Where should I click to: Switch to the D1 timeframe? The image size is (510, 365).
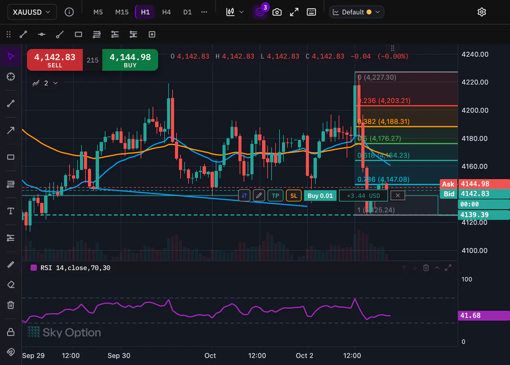pyautogui.click(x=187, y=12)
